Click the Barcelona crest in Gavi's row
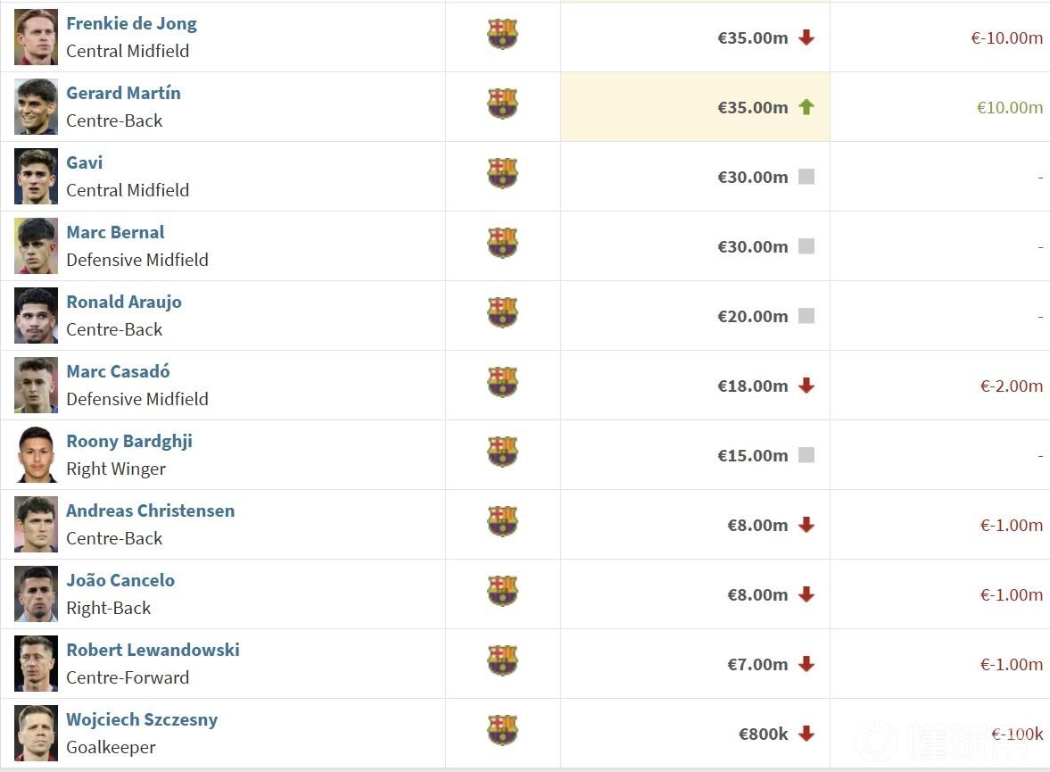Image resolution: width=1050 pixels, height=772 pixels. click(x=502, y=173)
